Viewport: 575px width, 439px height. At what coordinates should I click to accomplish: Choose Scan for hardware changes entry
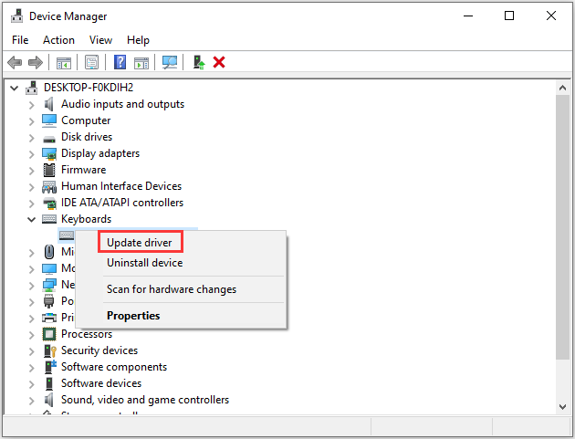point(172,289)
